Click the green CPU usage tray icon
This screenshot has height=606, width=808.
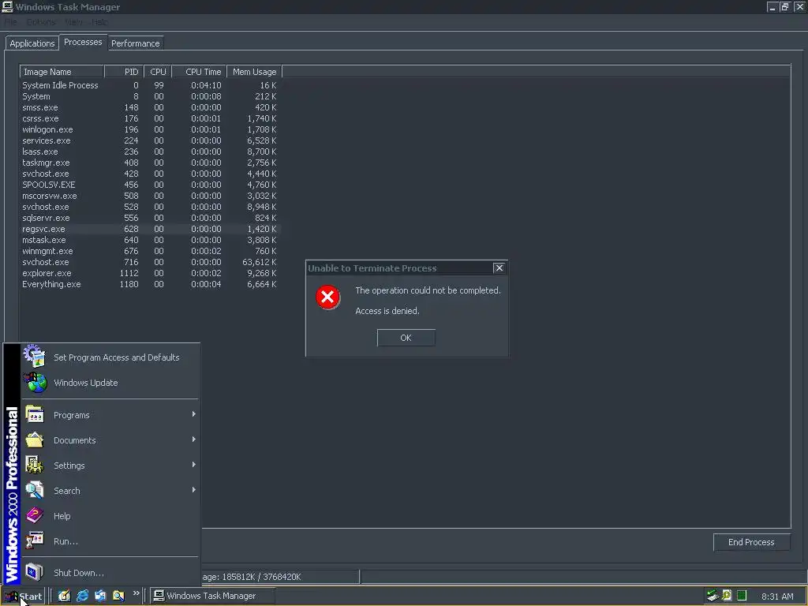742,595
